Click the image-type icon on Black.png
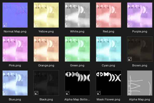 [36, 93]
